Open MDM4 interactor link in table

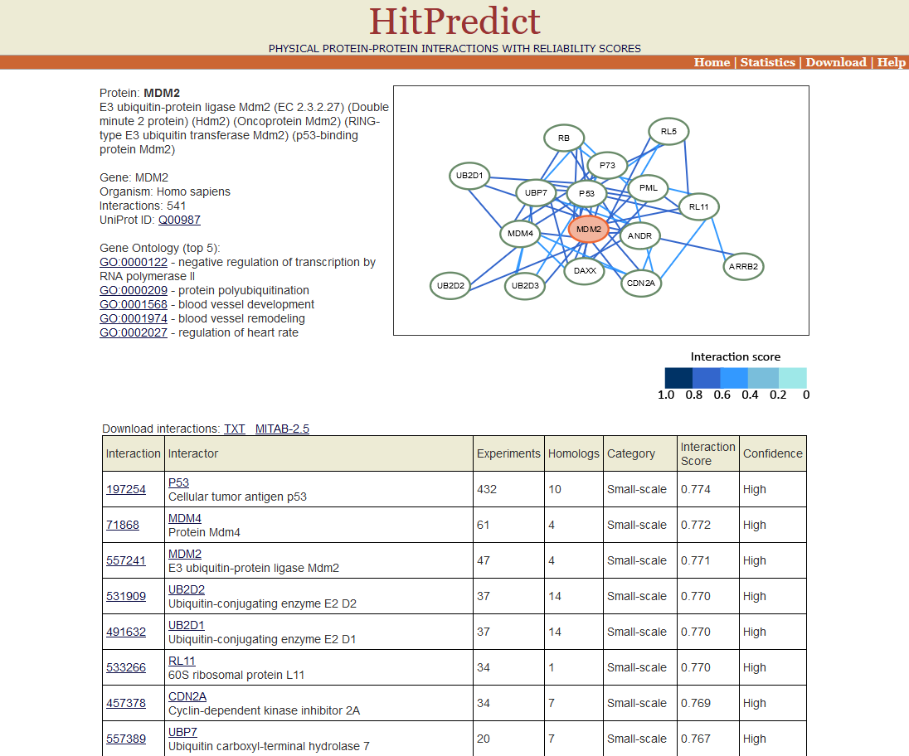pos(184,518)
